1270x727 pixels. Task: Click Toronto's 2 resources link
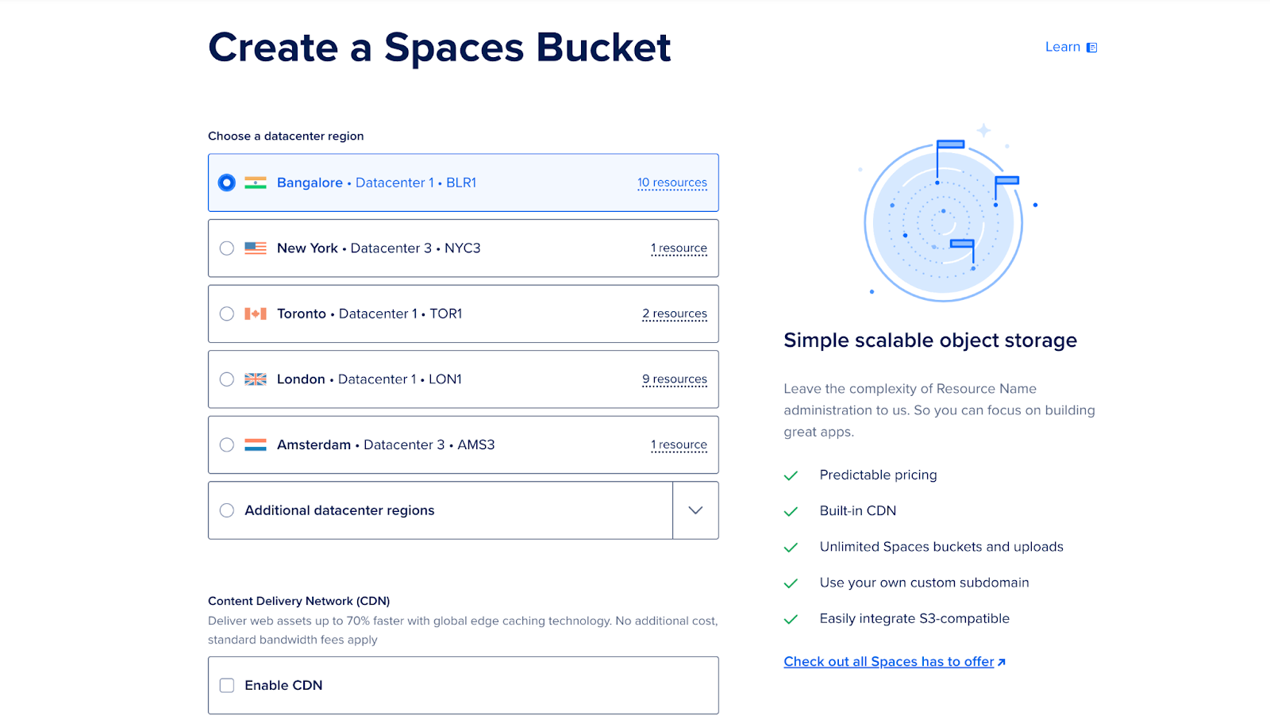click(x=674, y=314)
